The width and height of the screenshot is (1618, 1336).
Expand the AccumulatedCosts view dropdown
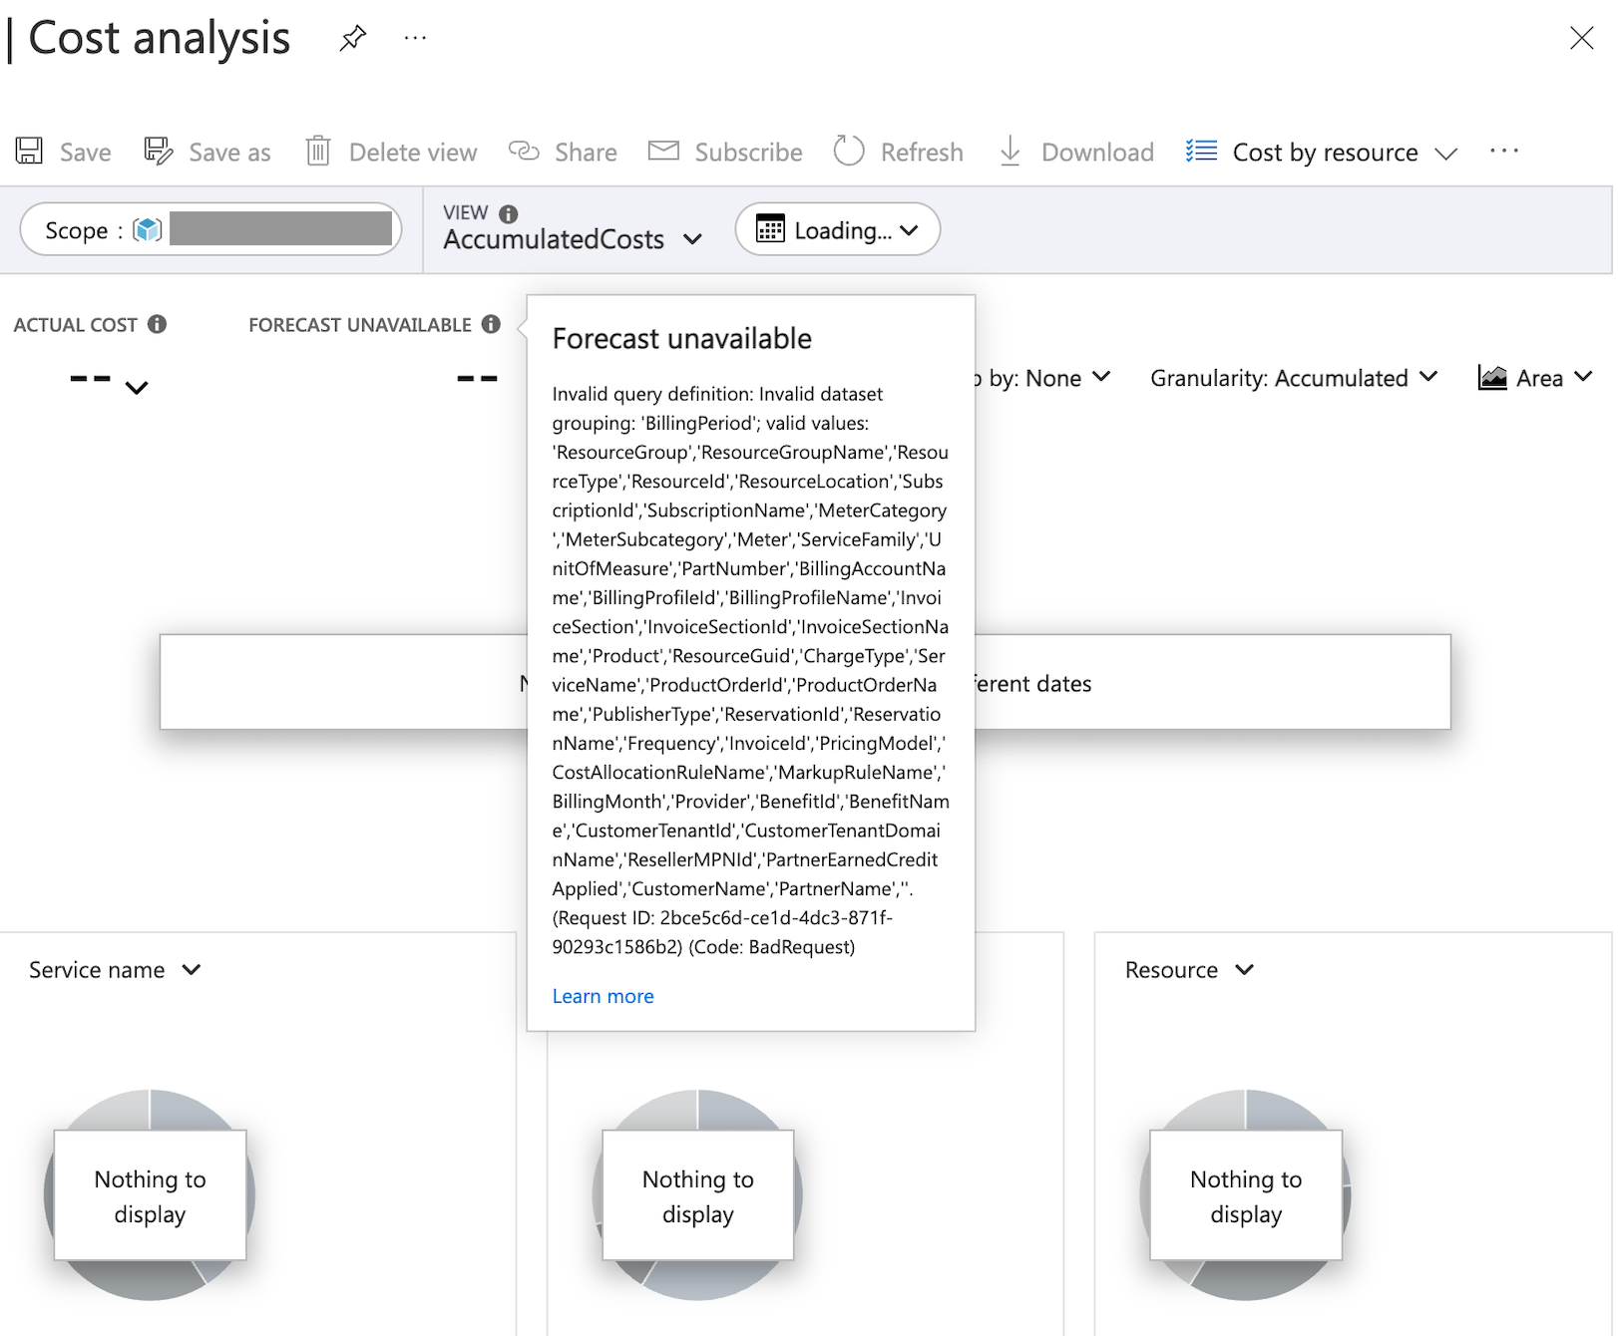(573, 239)
